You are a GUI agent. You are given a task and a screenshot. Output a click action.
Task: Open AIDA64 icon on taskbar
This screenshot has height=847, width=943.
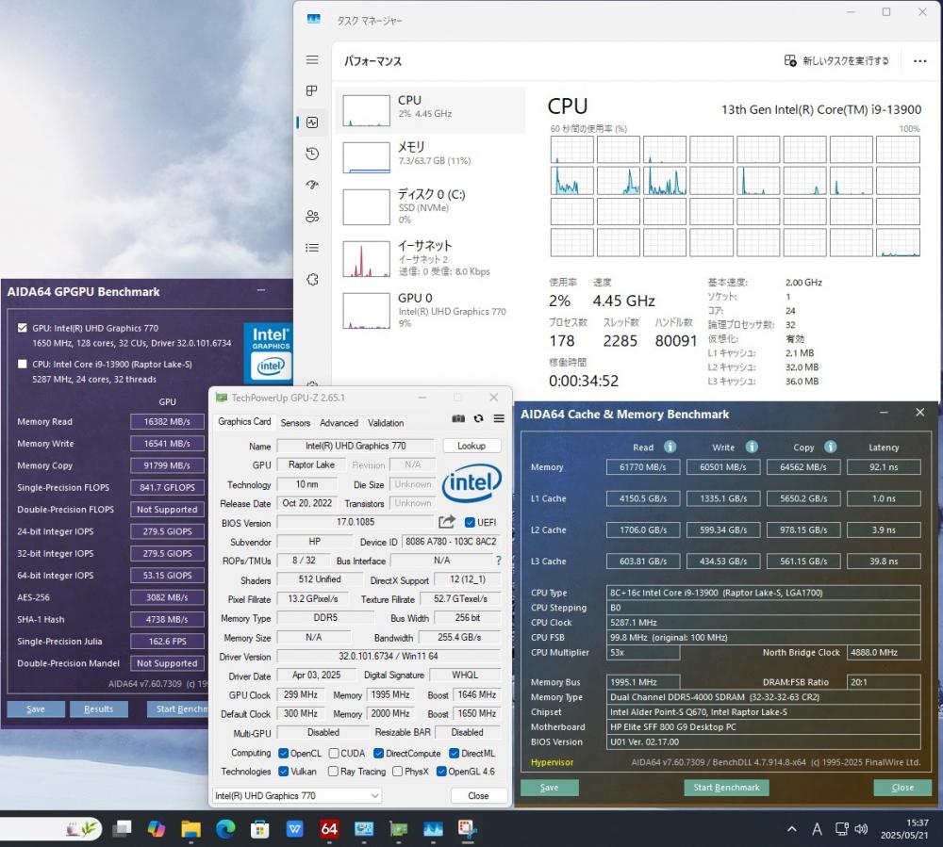329,829
